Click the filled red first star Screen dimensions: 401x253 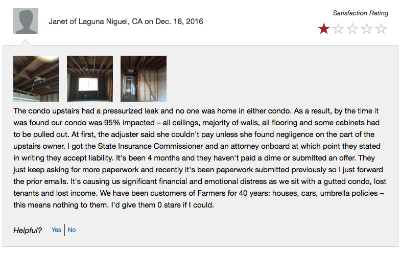[x=323, y=29]
